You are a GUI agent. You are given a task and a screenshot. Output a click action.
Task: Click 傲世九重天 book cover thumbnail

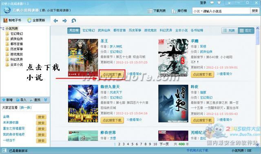click(x=83, y=103)
